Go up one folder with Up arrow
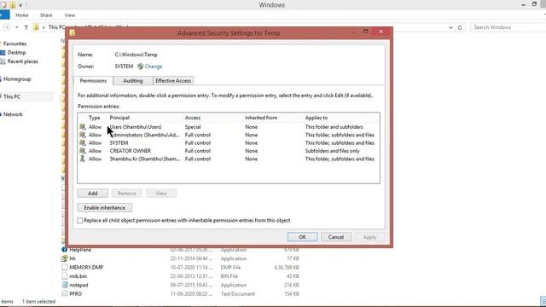This screenshot has height=307, width=546. 26,27
